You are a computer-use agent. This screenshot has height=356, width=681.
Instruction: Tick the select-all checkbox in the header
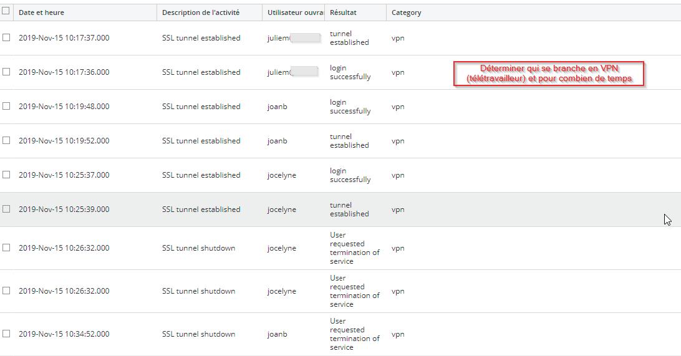click(6, 11)
